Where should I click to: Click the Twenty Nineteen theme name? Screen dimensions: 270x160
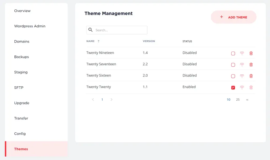coord(100,53)
